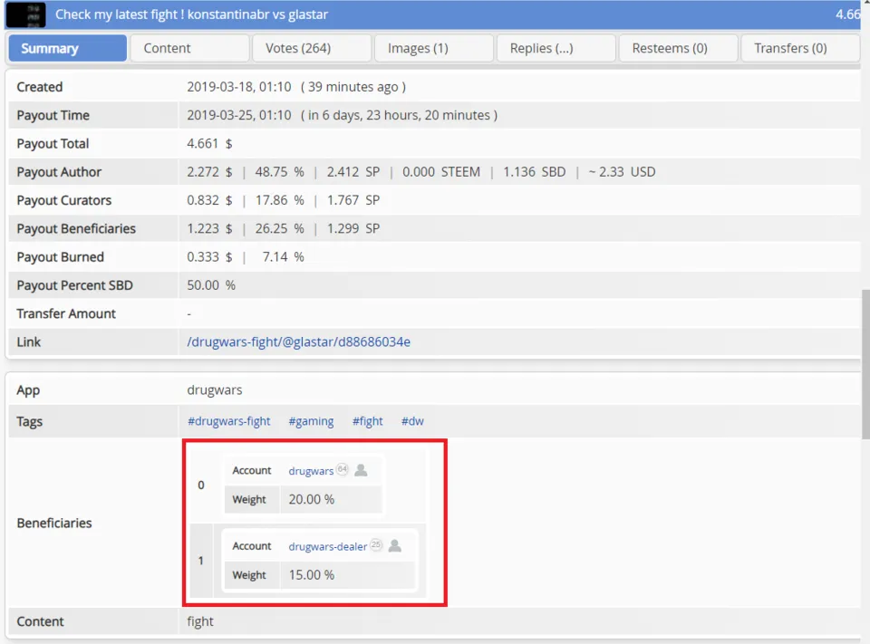
Task: Click the Content value 'fight'
Action: pos(199,621)
